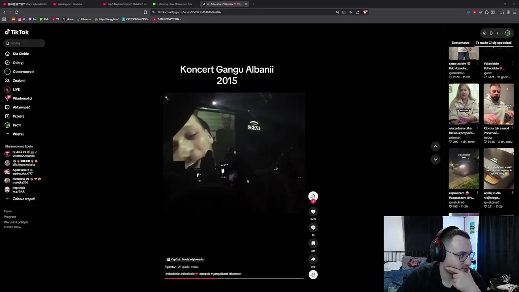The height and width of the screenshot is (292, 519).
Task: Focus the Szukaj search field
Action: point(25,43)
